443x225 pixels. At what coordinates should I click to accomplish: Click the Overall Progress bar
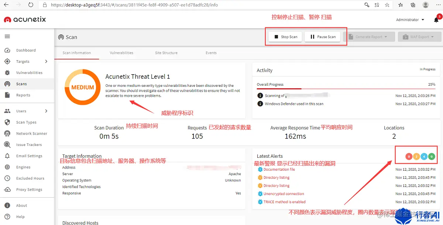[346, 89]
